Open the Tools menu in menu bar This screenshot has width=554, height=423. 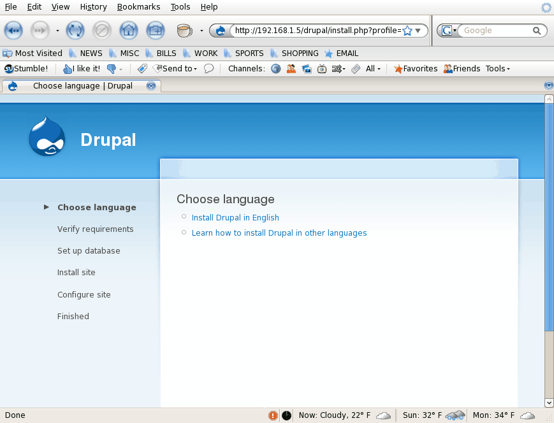(x=180, y=7)
